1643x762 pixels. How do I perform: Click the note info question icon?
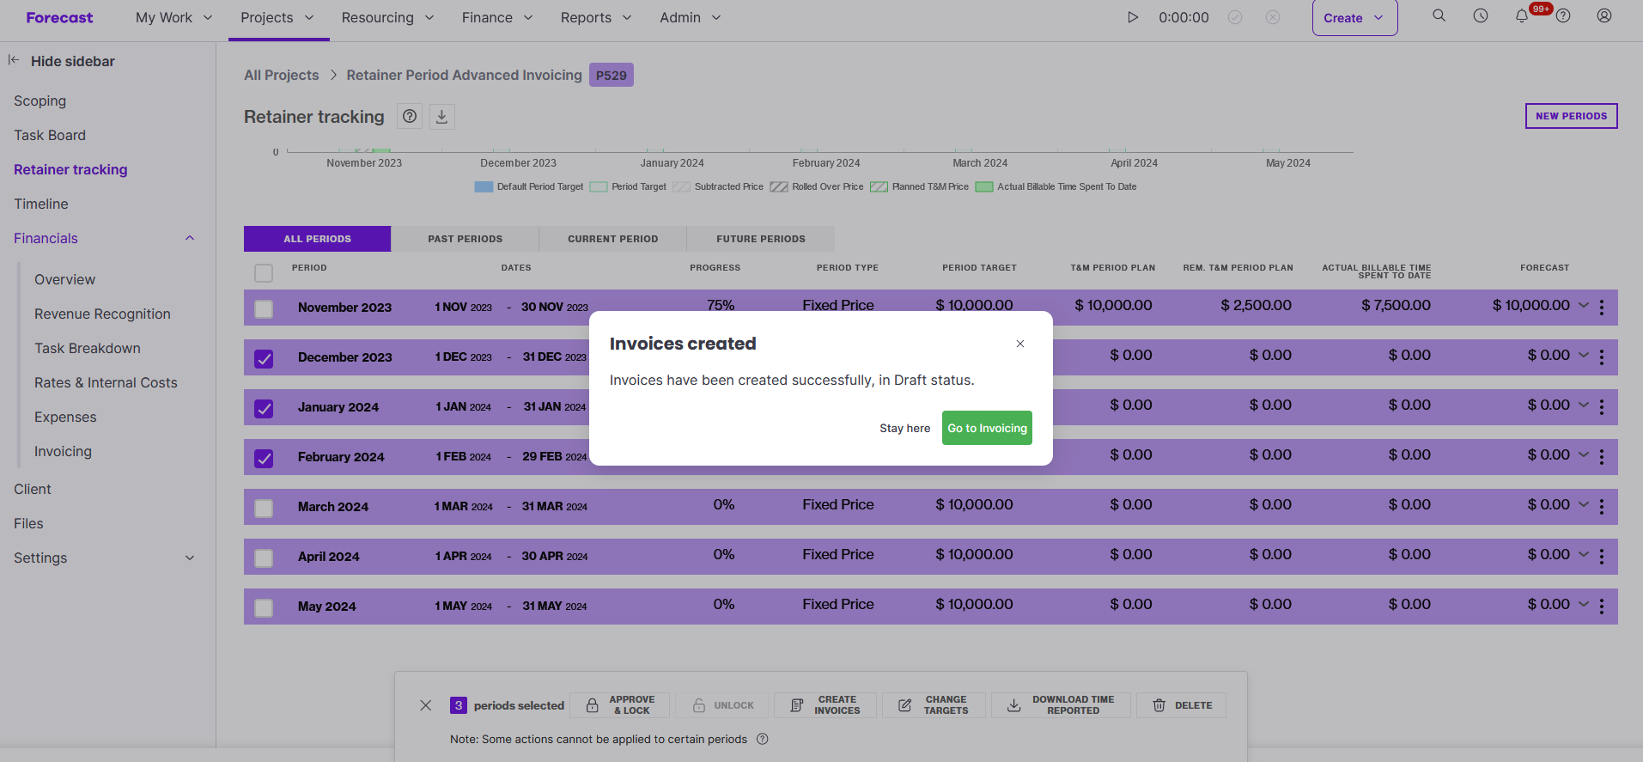click(x=762, y=739)
